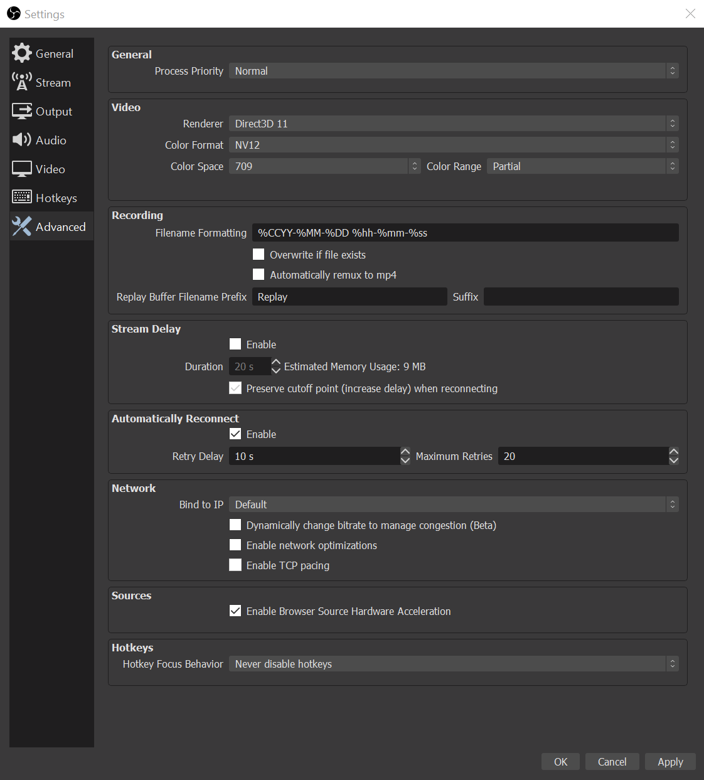704x780 pixels.
Task: Expand the Color Range dropdown
Action: coord(582,166)
